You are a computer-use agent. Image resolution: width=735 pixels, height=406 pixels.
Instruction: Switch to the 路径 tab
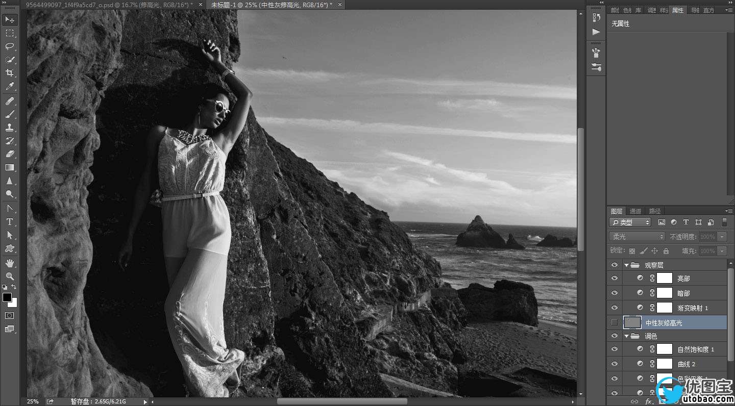655,211
